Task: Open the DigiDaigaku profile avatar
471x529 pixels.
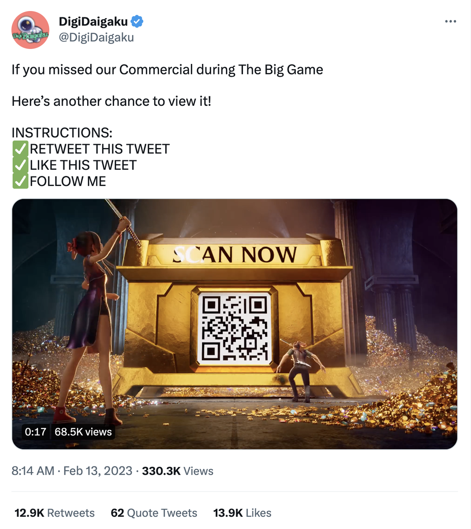Action: [30, 30]
